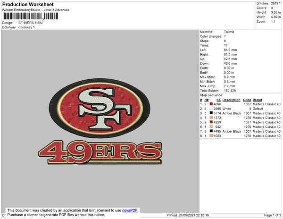Click the 'Default' brand in row 2
This screenshot has width=283, height=219.
[258, 109]
